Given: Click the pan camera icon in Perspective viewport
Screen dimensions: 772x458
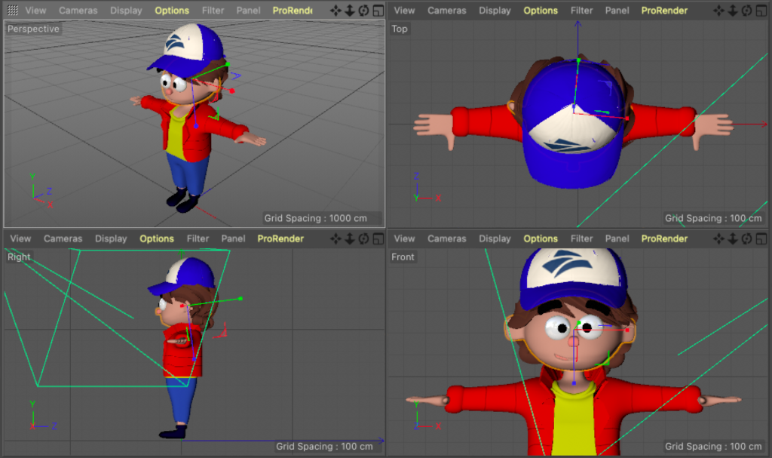Looking at the screenshot, I should pyautogui.click(x=336, y=11).
